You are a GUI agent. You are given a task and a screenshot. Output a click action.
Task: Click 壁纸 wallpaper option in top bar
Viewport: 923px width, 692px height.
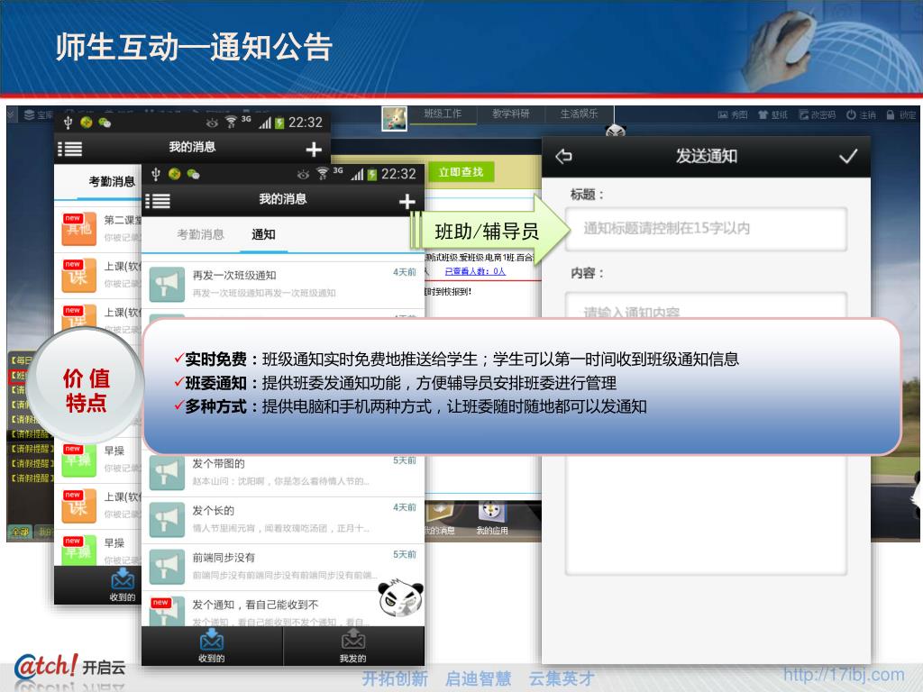point(772,114)
